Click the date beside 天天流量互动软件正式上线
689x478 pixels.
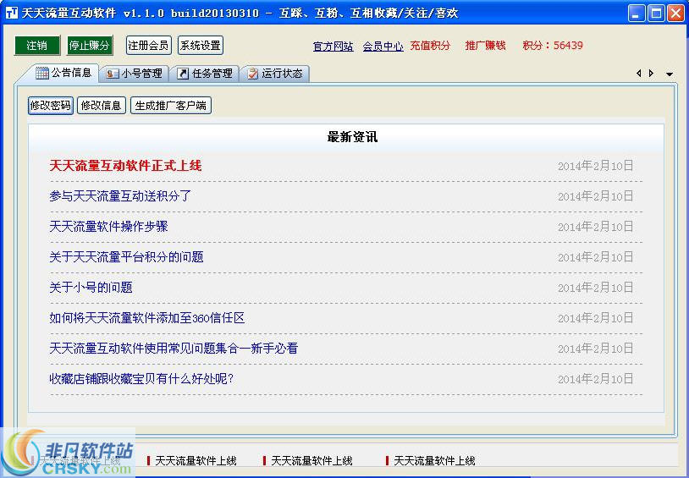pyautogui.click(x=595, y=166)
